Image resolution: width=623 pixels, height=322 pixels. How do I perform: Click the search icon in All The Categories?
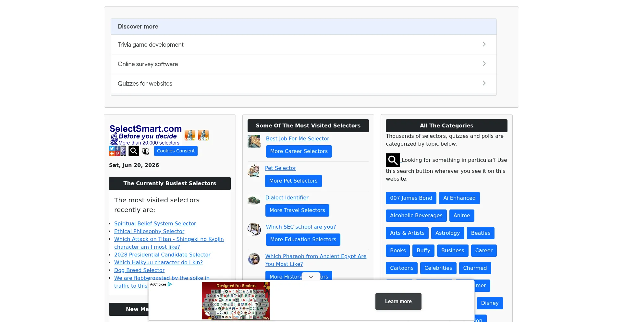pyautogui.click(x=393, y=160)
